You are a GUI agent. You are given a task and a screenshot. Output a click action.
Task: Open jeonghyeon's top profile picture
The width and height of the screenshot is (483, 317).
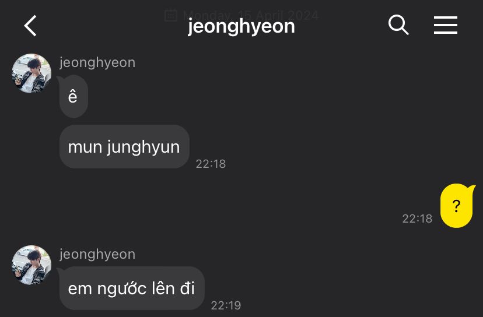pos(32,73)
